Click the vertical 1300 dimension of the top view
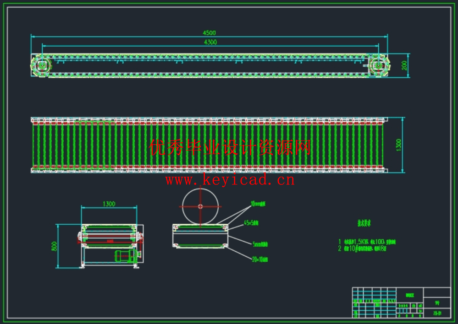Screen dimensions: 458x324 click(x=398, y=145)
